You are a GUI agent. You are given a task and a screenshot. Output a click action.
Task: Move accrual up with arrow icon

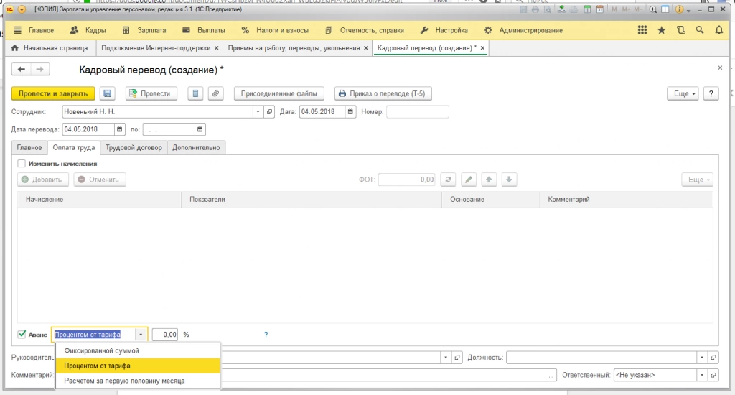point(489,180)
